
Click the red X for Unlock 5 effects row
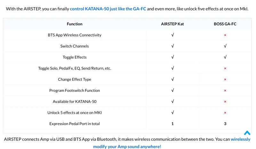pos(225,113)
